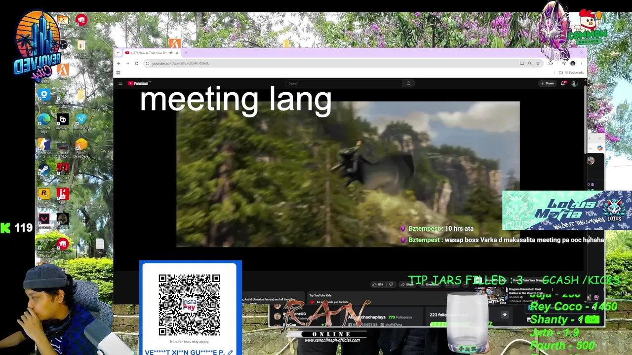632x355 pixels.
Task: View site information icon in address bar
Action: (x=147, y=63)
